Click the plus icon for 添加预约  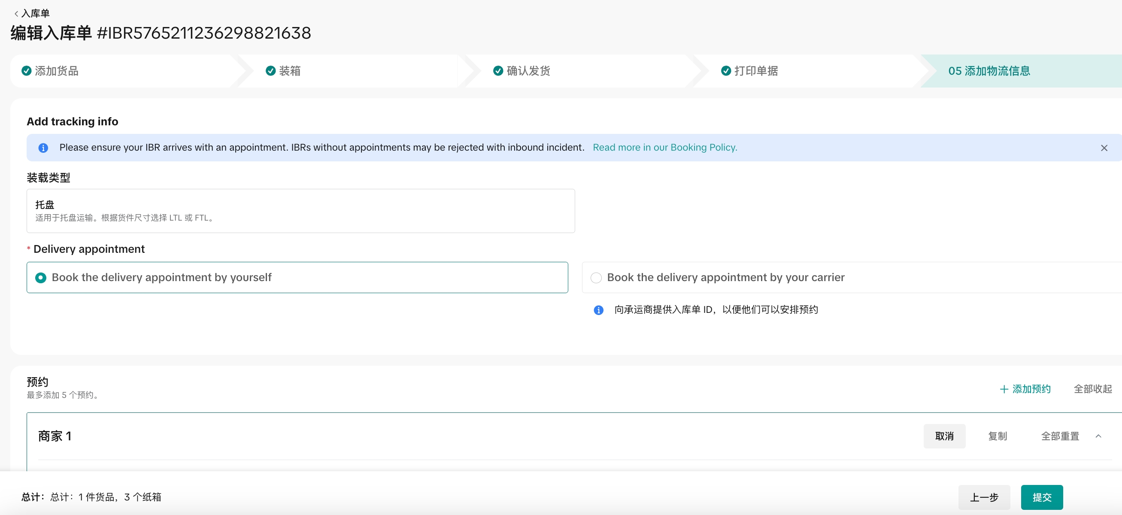1004,389
